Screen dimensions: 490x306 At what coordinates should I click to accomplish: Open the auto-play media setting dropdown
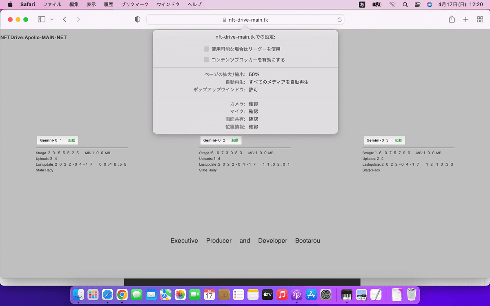(x=279, y=82)
